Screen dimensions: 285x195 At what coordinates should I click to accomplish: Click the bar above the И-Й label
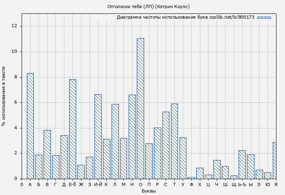(x=98, y=136)
